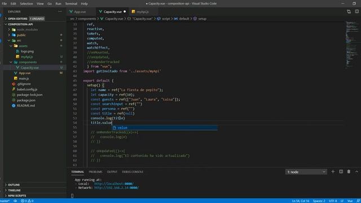
Task: Click the JS icon on the myApi.js tab
Action: click(133, 11)
